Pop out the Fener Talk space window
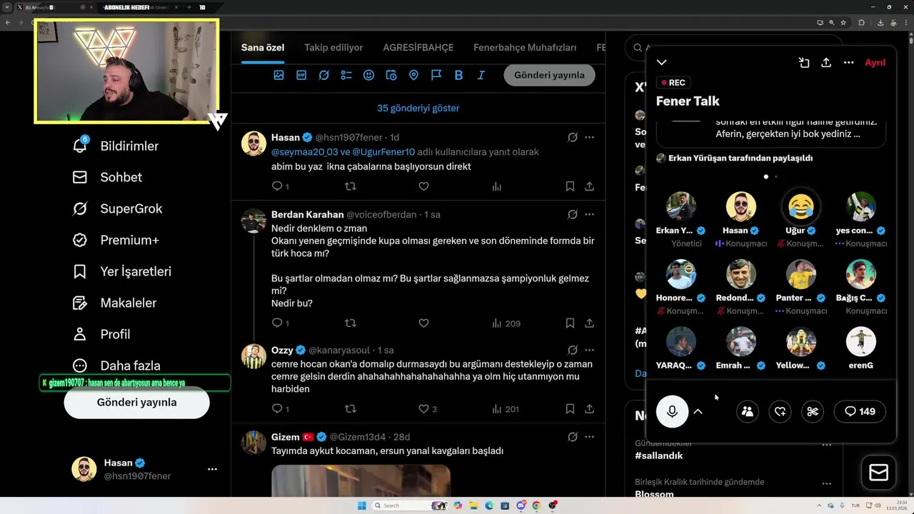Screen dimensions: 914x514 click(804, 63)
